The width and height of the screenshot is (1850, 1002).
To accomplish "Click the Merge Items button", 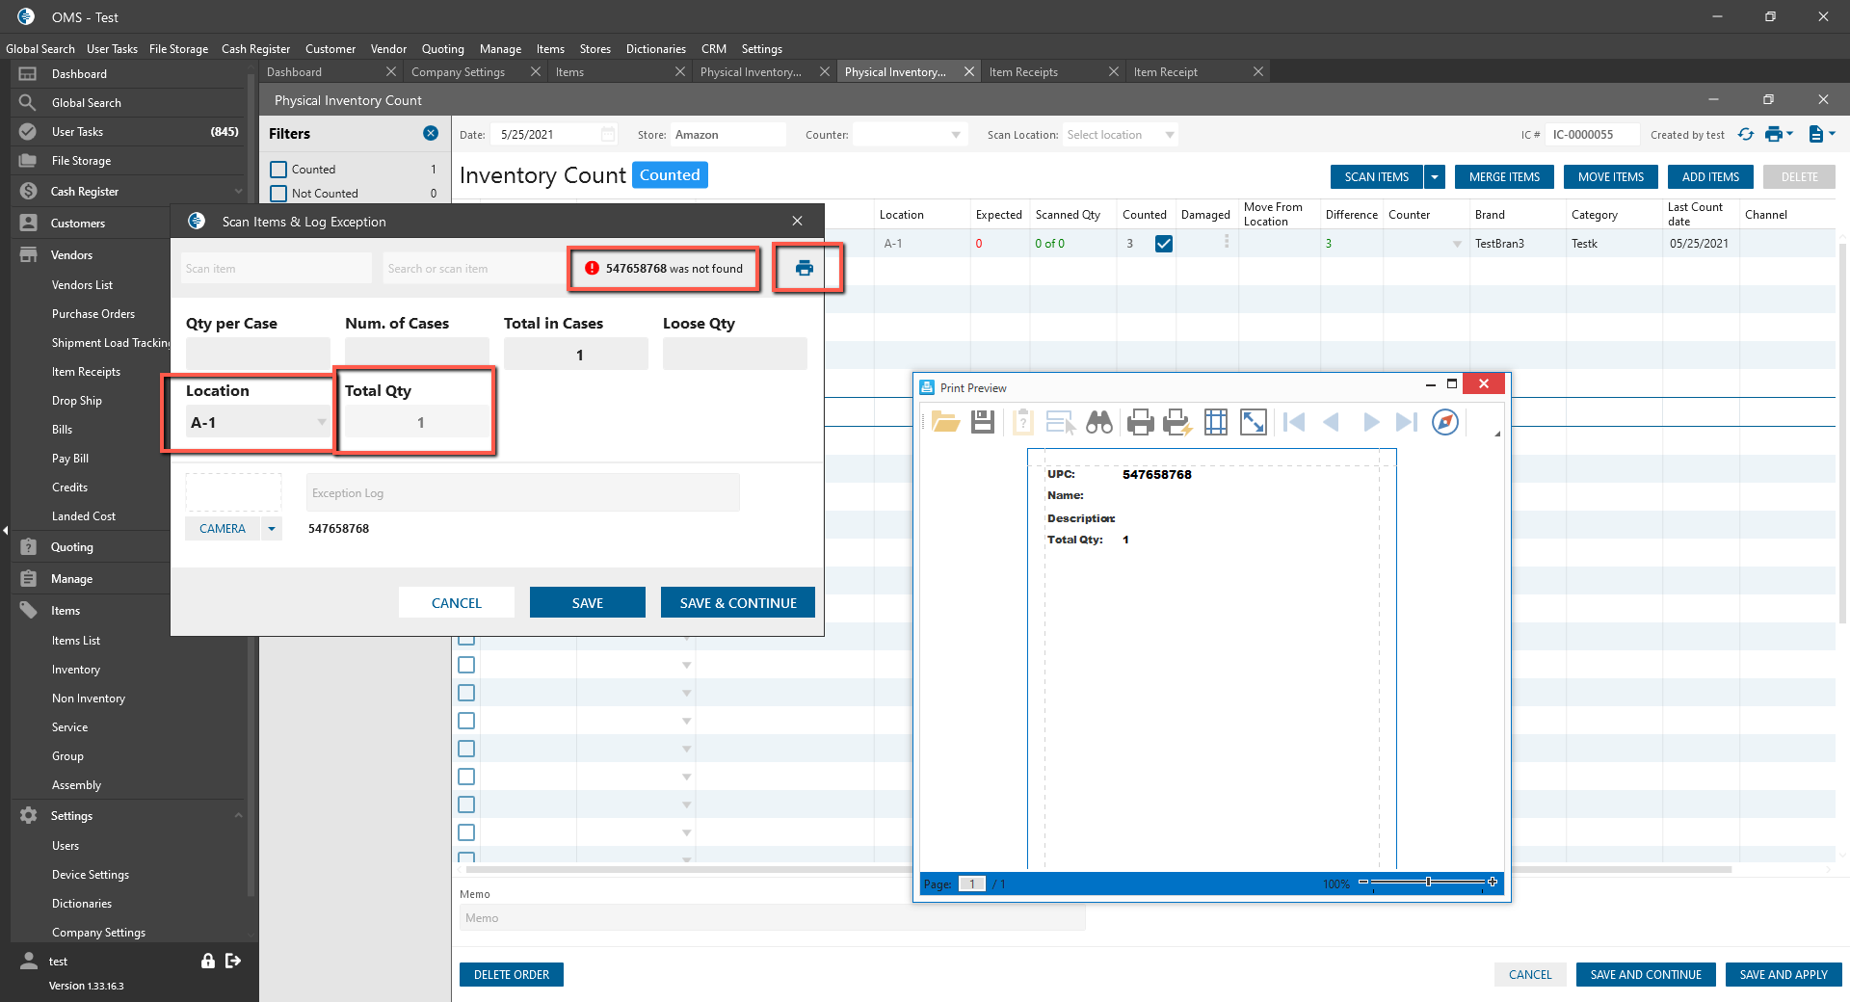I will tap(1504, 177).
